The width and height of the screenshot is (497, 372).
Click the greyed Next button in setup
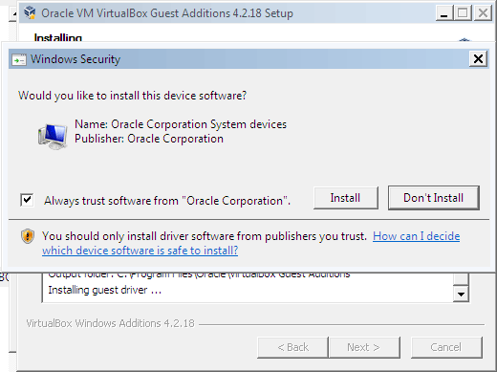point(364,347)
